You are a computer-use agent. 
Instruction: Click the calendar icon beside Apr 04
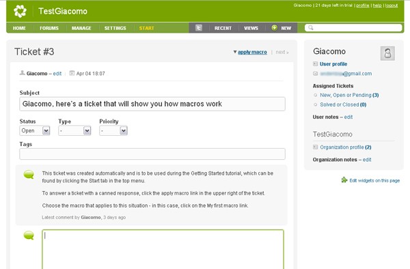(x=72, y=73)
